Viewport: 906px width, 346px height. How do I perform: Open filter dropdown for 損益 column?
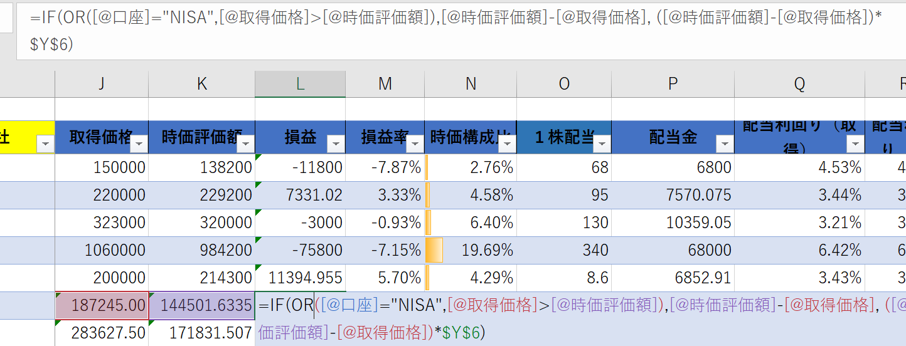pos(336,144)
